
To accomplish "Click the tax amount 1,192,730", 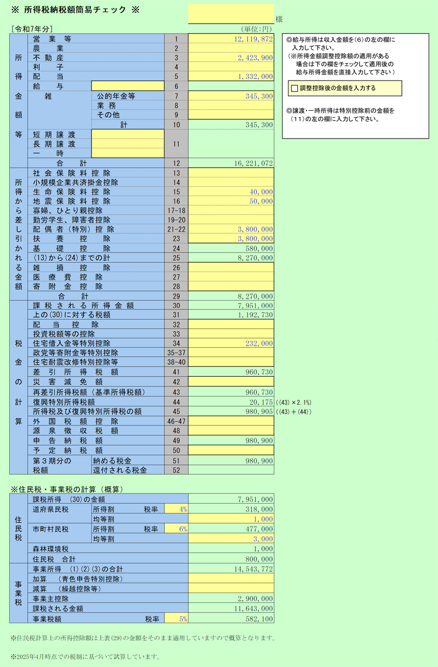I will click(231, 315).
